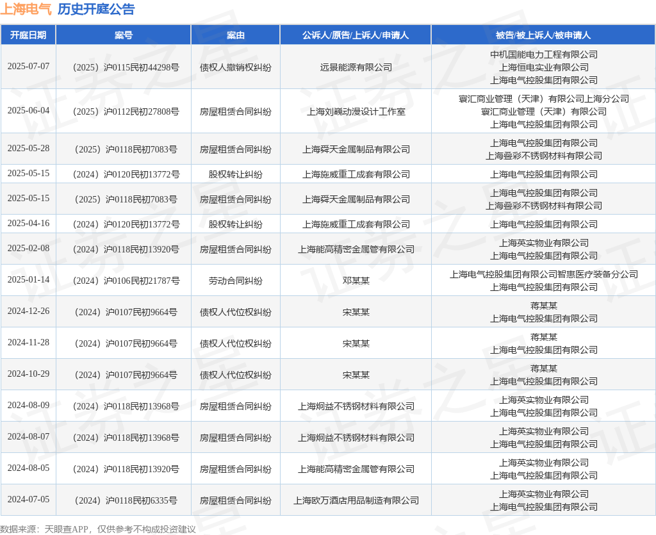Click the 历史开庭公告 heading
Viewport: 656px width, 535px height.
(x=96, y=9)
